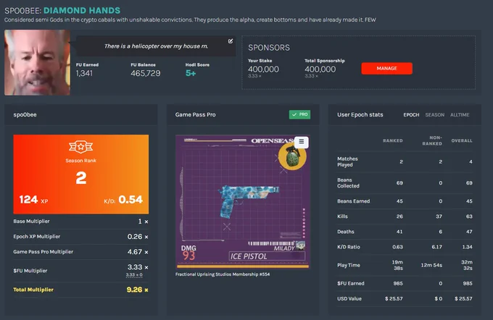The height and width of the screenshot is (320, 493).
Task: Switch stats to ALLTIME tab
Action: coord(460,115)
